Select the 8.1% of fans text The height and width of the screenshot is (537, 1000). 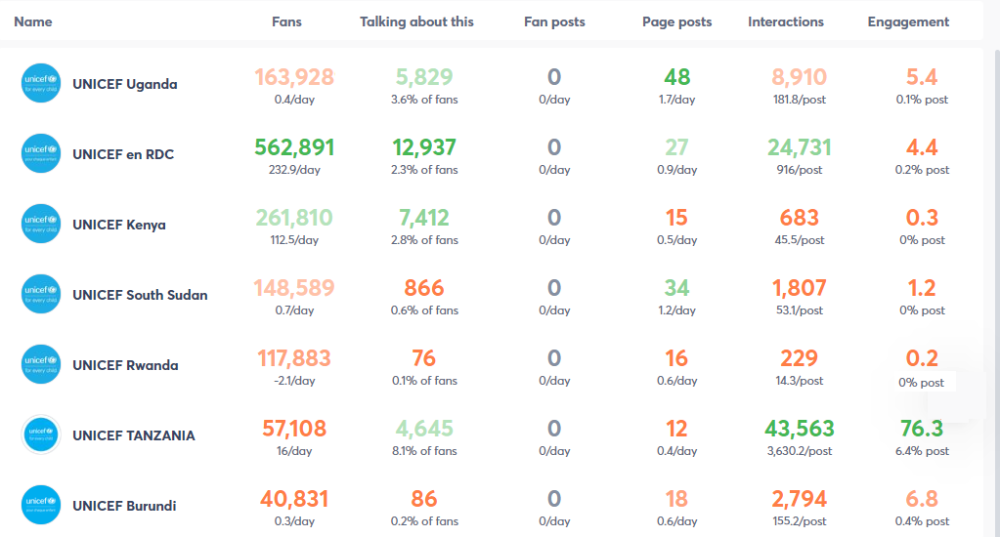pyautogui.click(x=424, y=451)
